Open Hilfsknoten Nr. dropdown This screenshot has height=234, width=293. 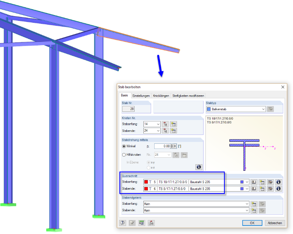tap(169, 155)
